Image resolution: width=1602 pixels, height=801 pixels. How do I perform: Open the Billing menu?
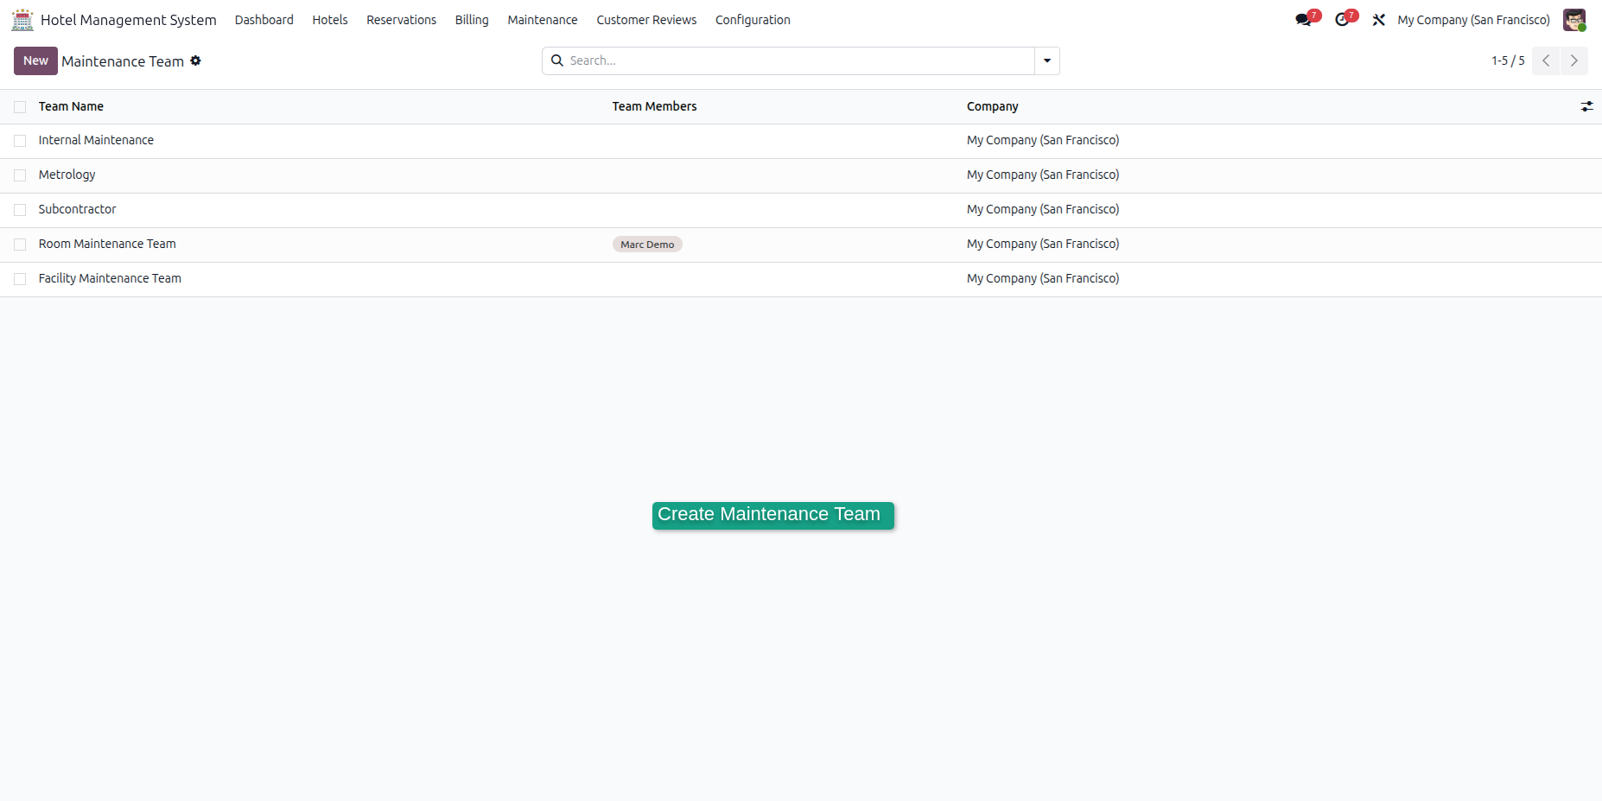pos(472,20)
